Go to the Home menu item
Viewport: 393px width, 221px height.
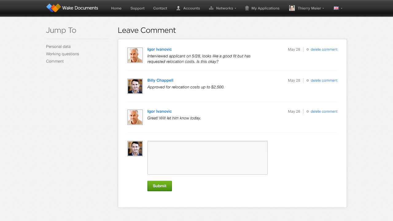[116, 8]
